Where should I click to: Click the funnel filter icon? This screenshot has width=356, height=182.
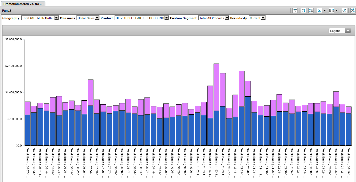(x=295, y=10)
